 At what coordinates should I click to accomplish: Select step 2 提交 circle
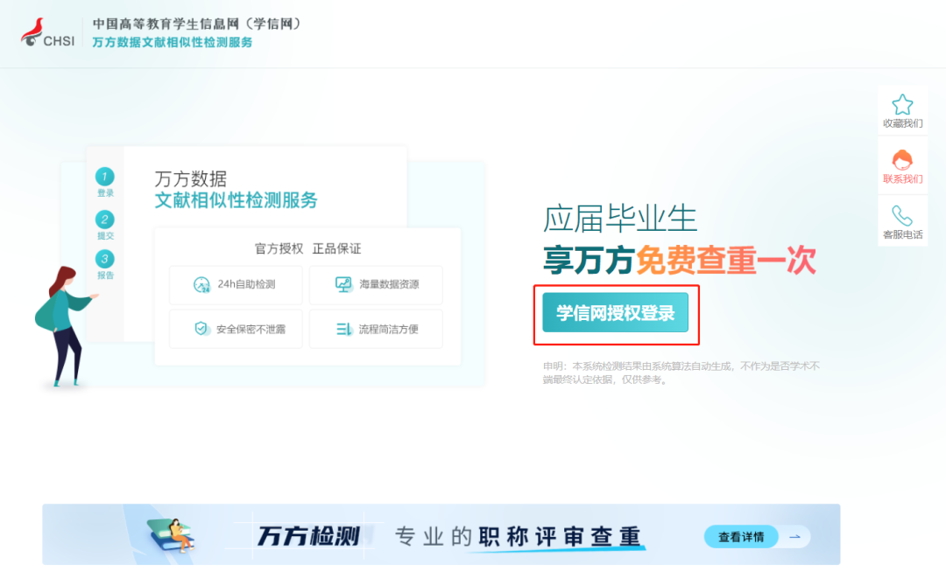point(104,219)
